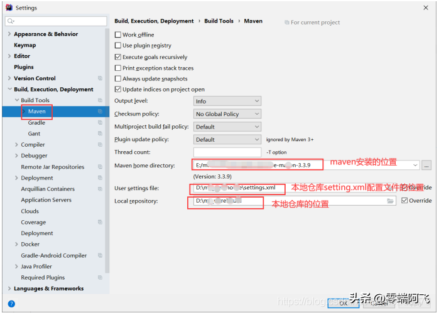Expand the Debugger node
The image size is (439, 313).
(16, 156)
